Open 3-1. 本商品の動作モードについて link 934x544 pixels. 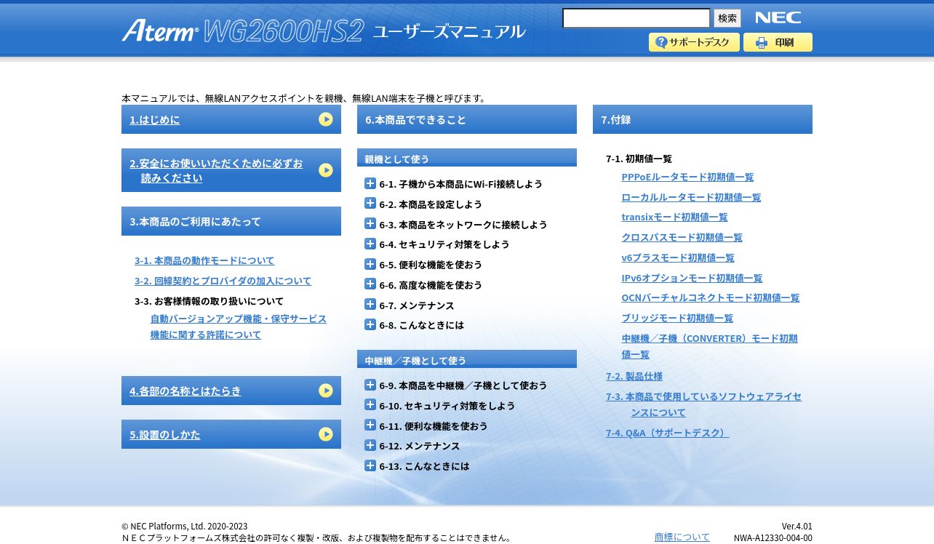click(204, 260)
